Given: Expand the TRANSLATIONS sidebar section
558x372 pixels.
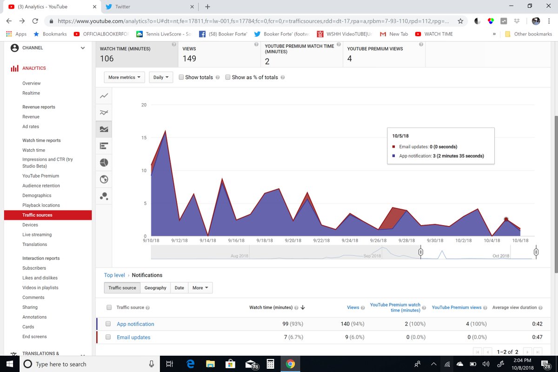Looking at the screenshot, I should click(x=83, y=354).
